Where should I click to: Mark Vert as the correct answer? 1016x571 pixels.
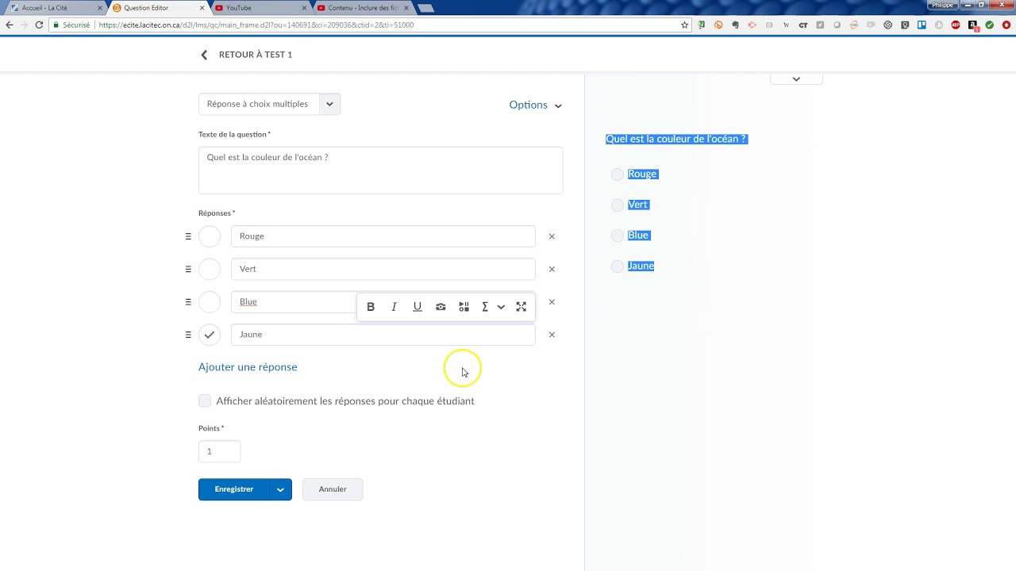pos(210,269)
